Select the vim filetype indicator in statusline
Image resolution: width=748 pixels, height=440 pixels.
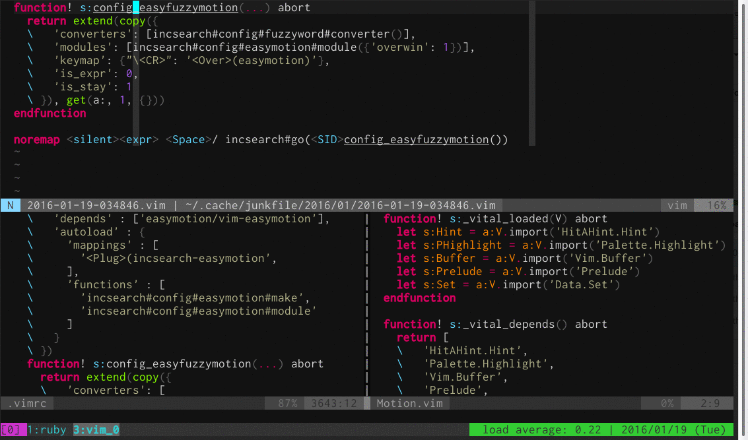(676, 205)
